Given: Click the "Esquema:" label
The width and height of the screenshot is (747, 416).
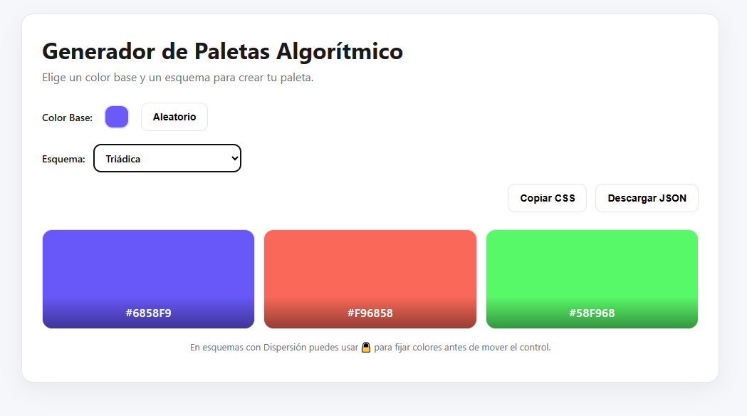Looking at the screenshot, I should click(x=63, y=159).
